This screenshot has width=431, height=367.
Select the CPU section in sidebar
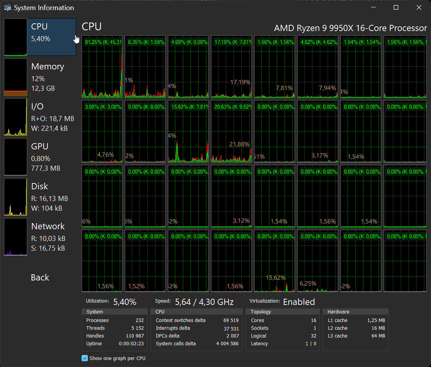(51, 37)
